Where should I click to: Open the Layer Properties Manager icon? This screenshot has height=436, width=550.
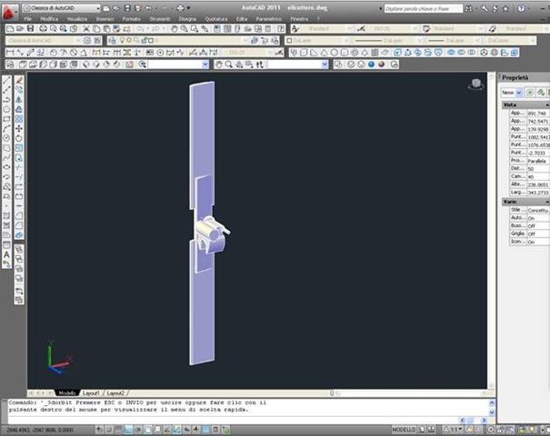(x=112, y=41)
